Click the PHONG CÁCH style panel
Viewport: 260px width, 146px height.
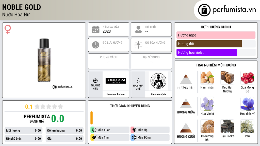[109, 61]
